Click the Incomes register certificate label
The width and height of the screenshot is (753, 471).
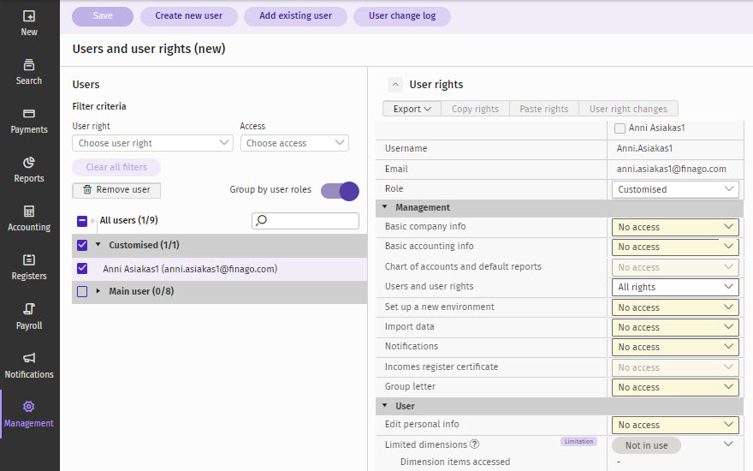442,367
